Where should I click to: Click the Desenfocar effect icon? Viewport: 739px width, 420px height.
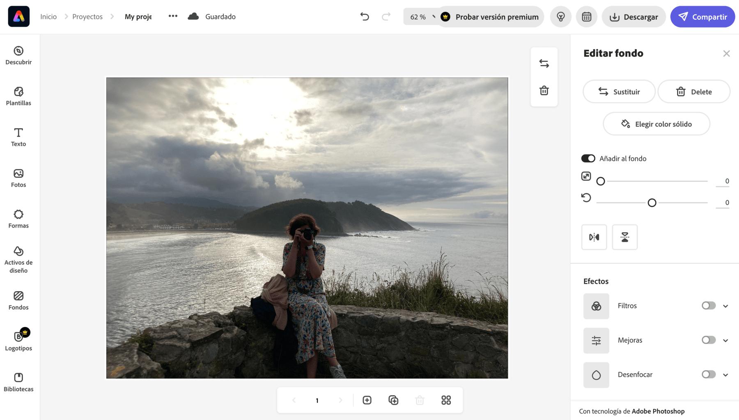coord(596,375)
